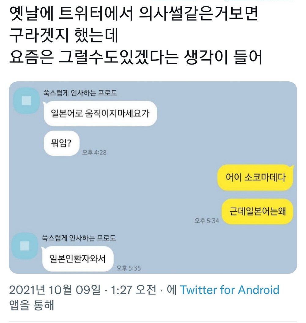
Task: Click the message bubble 뭐임?
Action: 62,143
